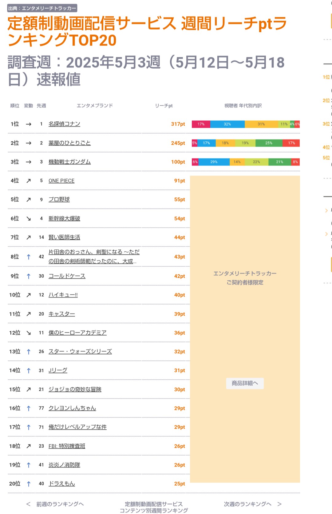
Task: Open the FBI: 特別捜査班 link
Action: [x=67, y=446]
